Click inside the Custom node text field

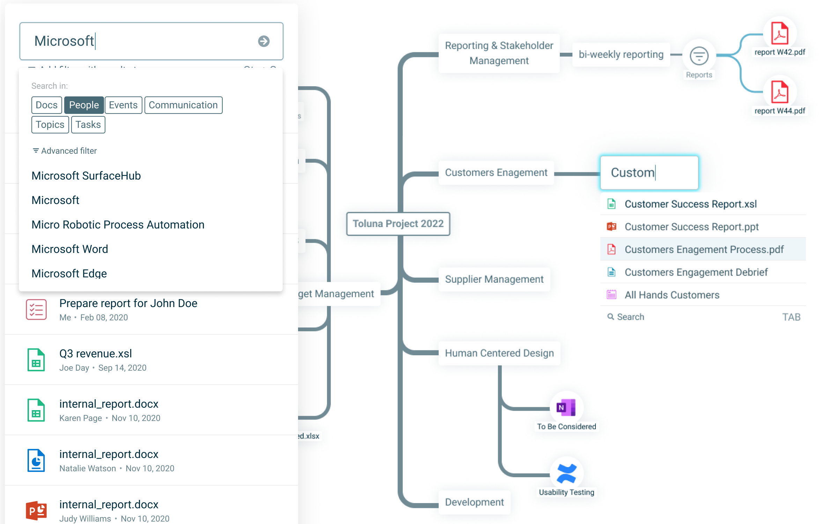pos(648,172)
